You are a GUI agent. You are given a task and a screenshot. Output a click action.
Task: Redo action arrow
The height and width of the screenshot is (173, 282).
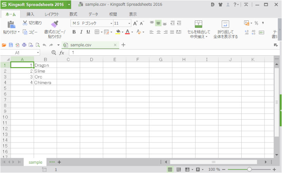click(51, 45)
